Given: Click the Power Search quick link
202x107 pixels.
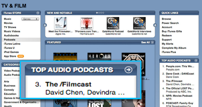Looking at the screenshot, I should (170, 23).
